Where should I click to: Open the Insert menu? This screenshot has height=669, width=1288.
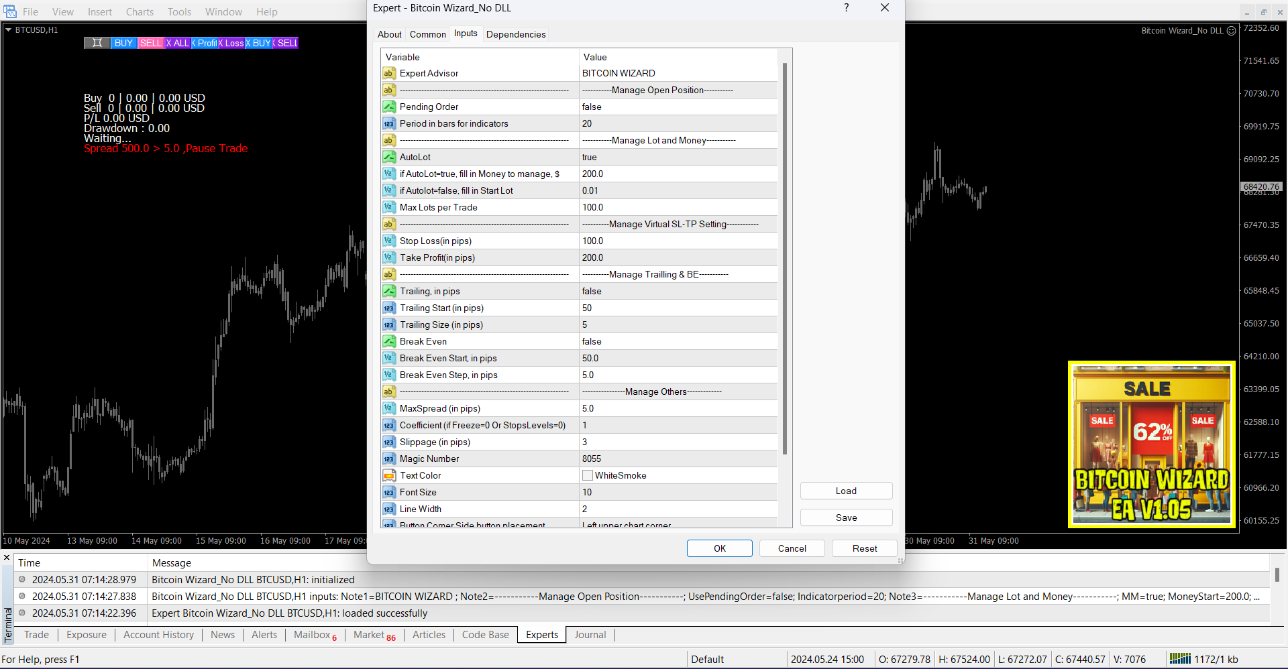(x=100, y=11)
